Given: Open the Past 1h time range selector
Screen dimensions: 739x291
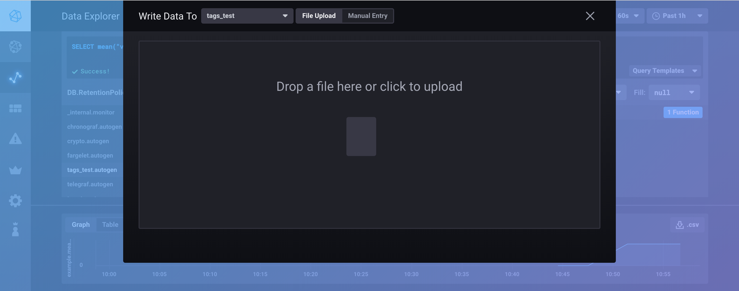Looking at the screenshot, I should click(x=678, y=16).
